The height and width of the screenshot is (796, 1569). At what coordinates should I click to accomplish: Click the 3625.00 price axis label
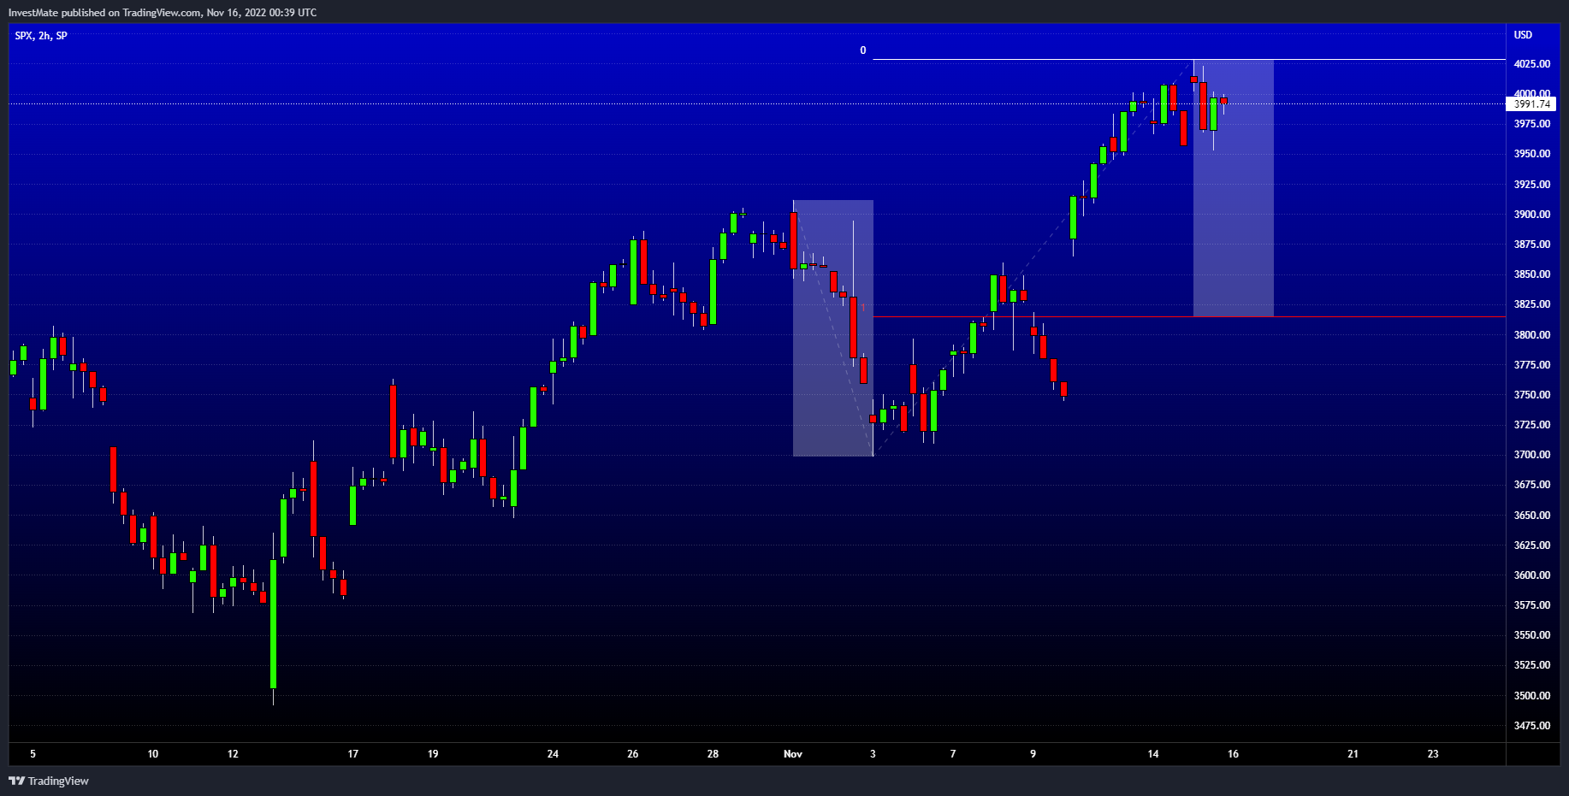pos(1531,545)
